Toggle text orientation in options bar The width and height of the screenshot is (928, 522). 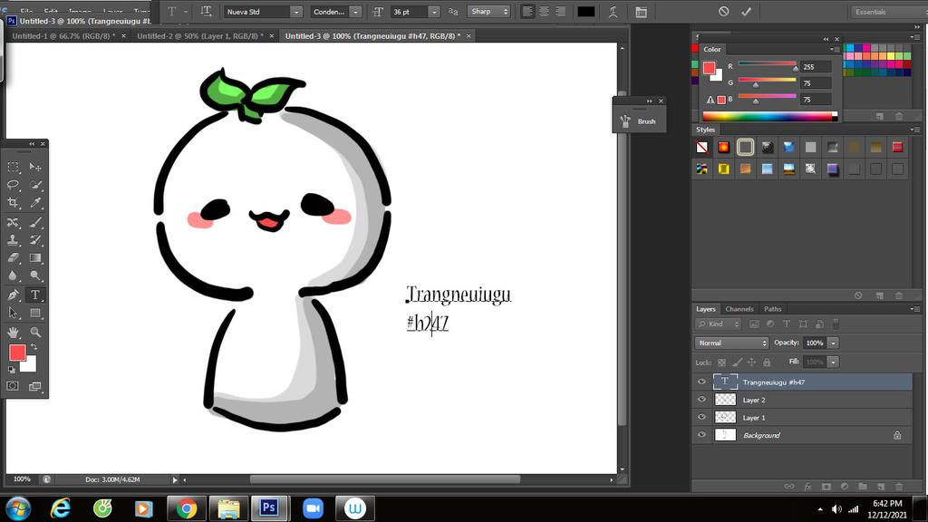pyautogui.click(x=206, y=11)
